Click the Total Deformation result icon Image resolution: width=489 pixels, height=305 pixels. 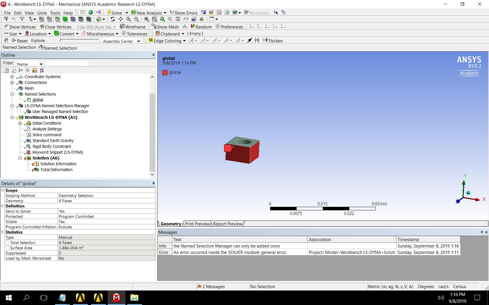coord(36,170)
